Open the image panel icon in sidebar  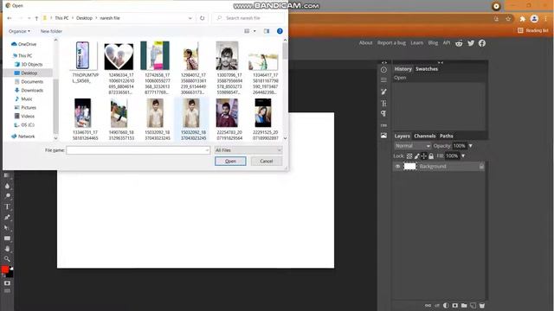point(383,136)
